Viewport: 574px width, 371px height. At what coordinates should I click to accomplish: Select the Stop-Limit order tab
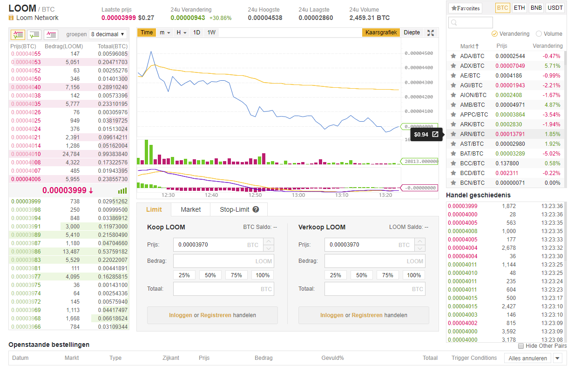pyautogui.click(x=239, y=209)
